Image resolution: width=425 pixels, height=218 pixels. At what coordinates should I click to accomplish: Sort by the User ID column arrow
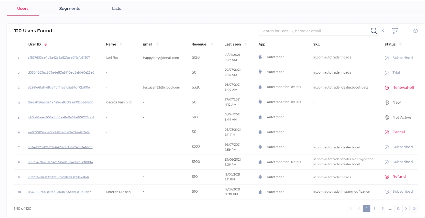coord(46,45)
